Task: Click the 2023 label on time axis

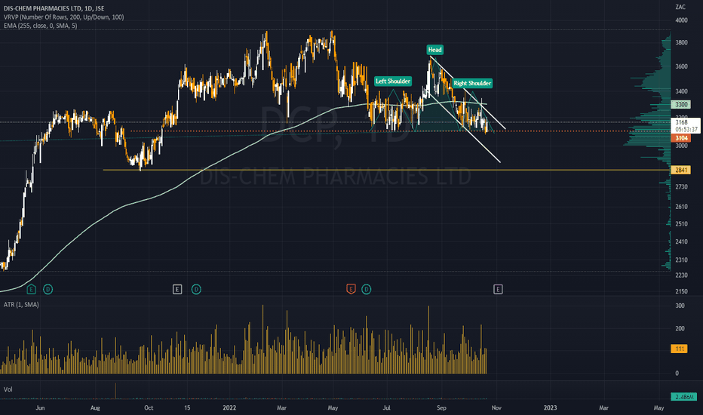Action: click(550, 407)
